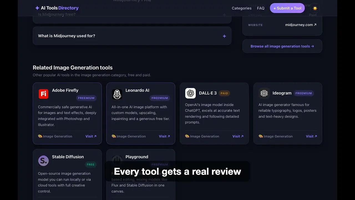The width and height of the screenshot is (355, 200).
Task: Click Visit on the DALL·E 3 card
Action: click(238, 136)
